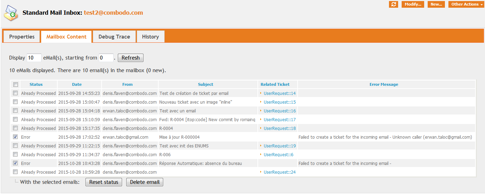Uncheck the 'Mise à jour R-000004' row

[x=15, y=137]
